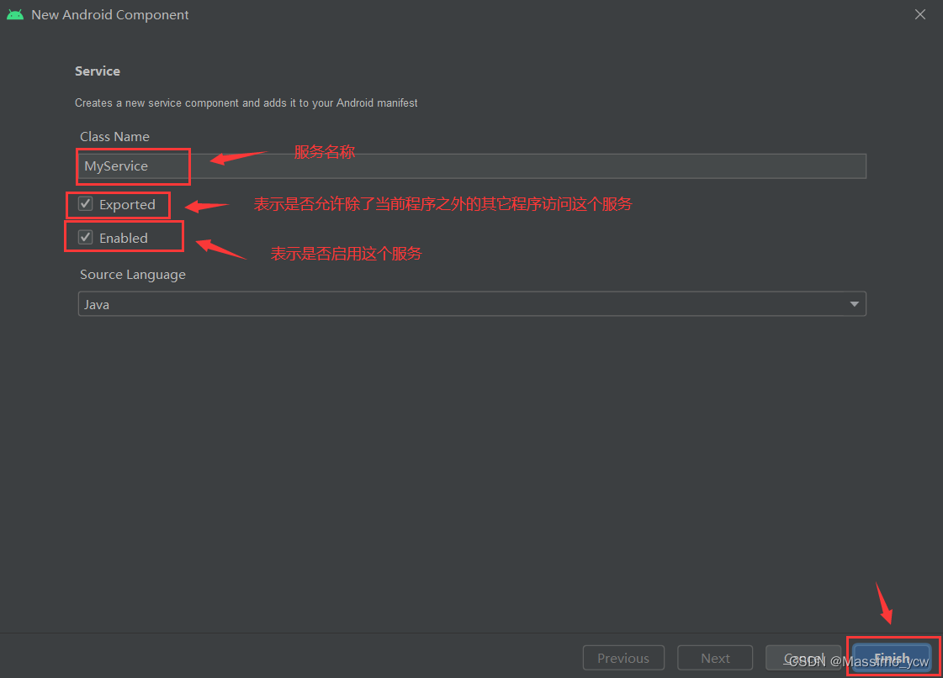The height and width of the screenshot is (678, 943).
Task: Click the Previous button
Action: (x=623, y=658)
